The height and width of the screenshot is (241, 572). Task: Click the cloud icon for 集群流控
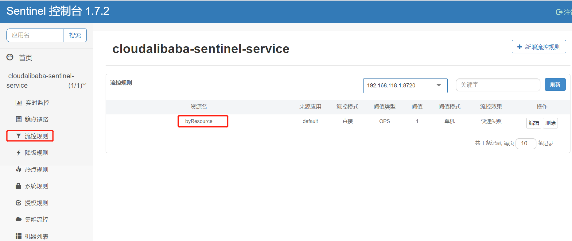tap(19, 219)
